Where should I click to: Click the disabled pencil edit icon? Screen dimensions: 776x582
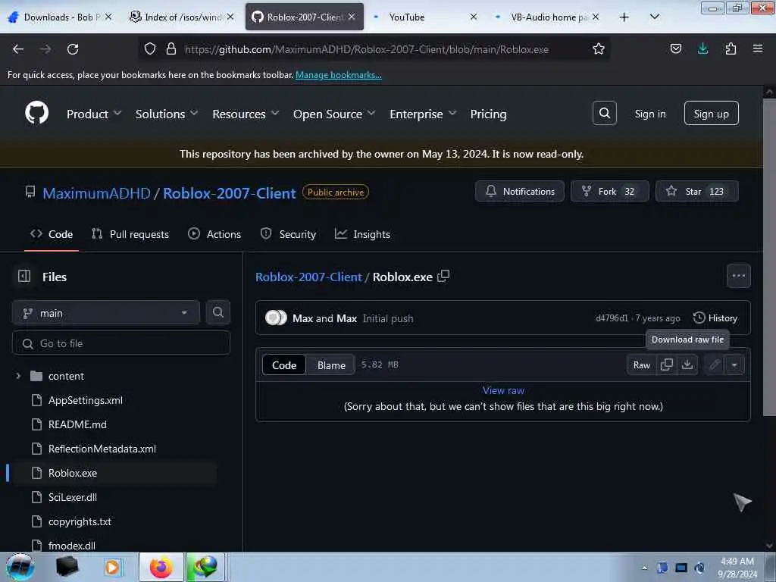[x=715, y=365]
